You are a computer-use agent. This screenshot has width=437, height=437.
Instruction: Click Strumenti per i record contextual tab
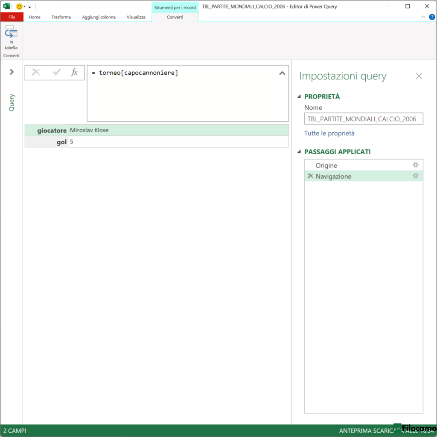click(x=175, y=7)
